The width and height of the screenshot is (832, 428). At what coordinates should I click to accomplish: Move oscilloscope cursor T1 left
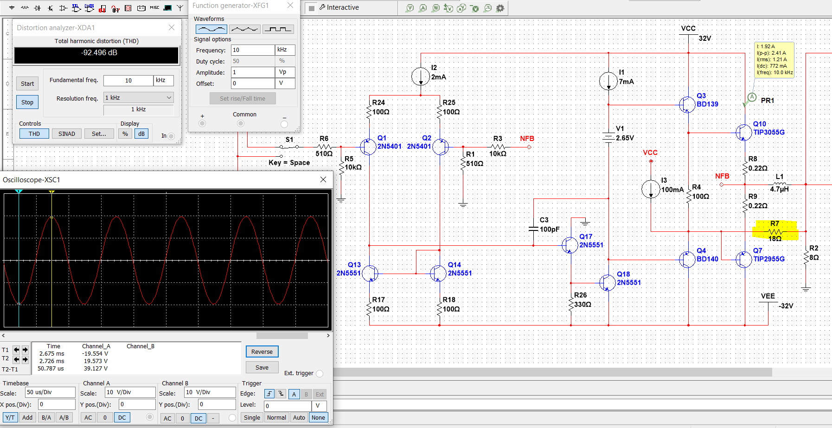pos(17,350)
